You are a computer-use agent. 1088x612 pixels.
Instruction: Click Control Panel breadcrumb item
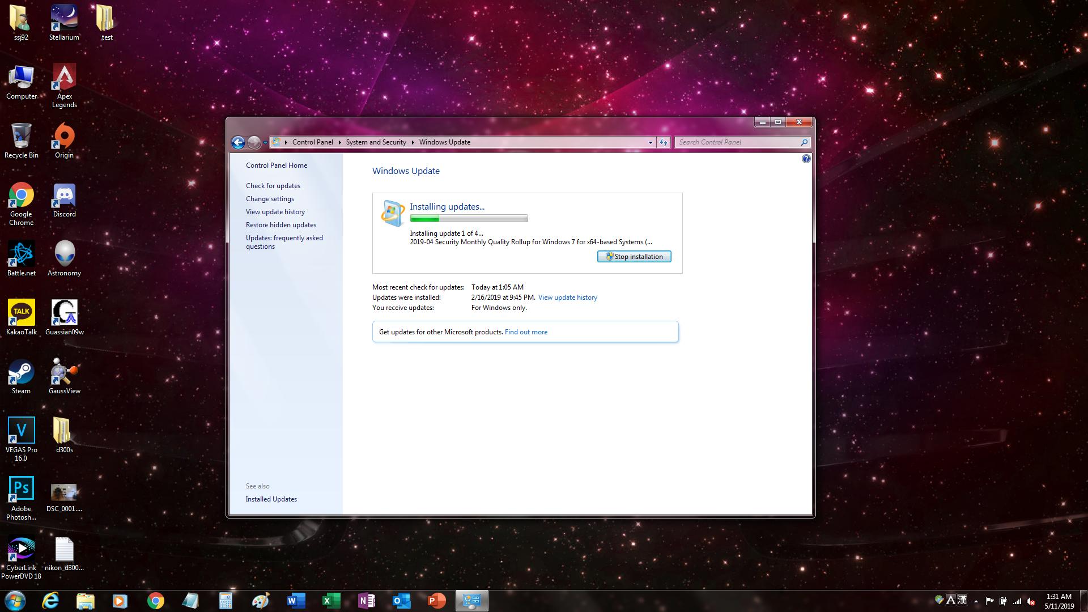pos(312,142)
